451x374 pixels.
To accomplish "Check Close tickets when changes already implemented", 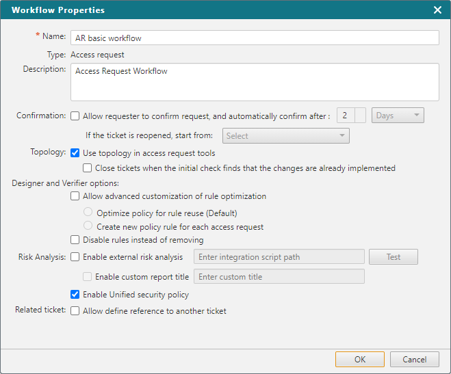I will (x=88, y=168).
